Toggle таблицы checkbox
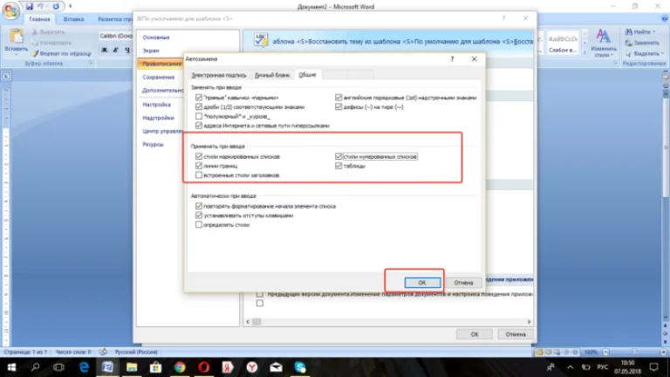This screenshot has height=377, width=670. coord(338,166)
